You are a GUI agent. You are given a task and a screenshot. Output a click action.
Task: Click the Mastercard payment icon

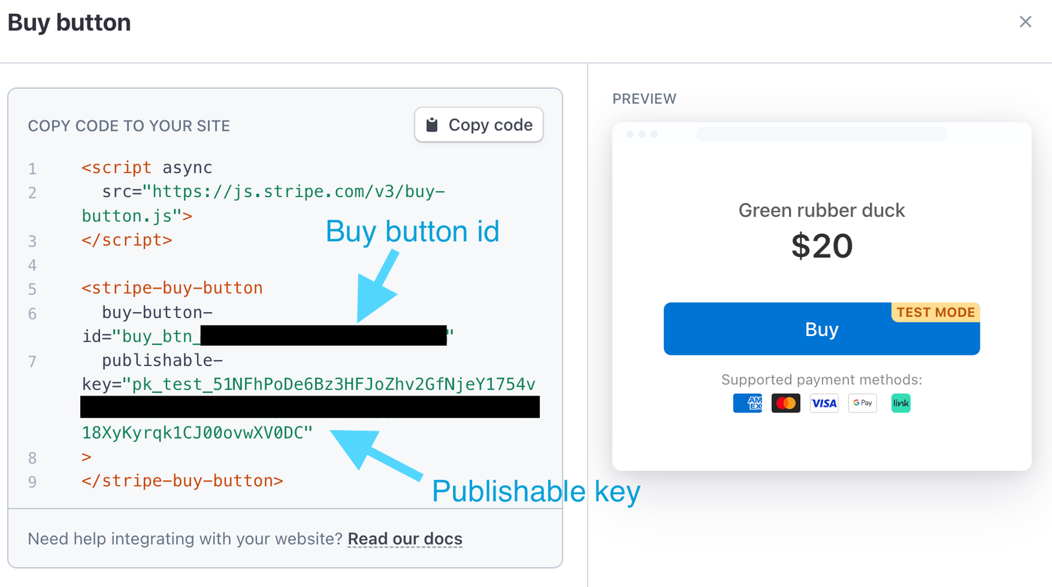click(786, 403)
